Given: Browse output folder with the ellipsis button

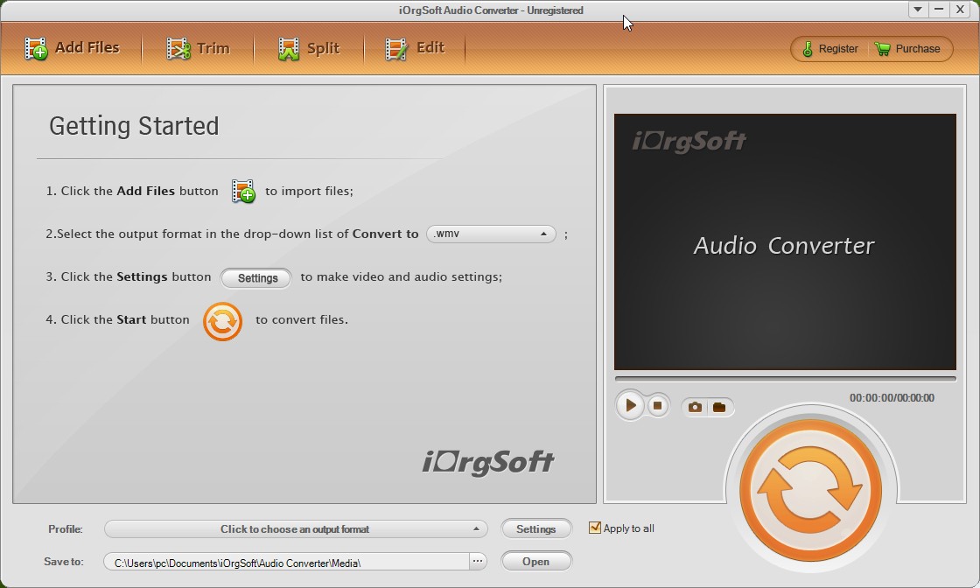Looking at the screenshot, I should tap(477, 561).
